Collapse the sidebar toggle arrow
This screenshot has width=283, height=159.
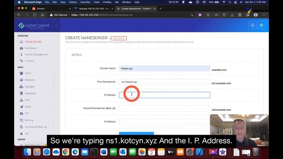click(x=56, y=26)
